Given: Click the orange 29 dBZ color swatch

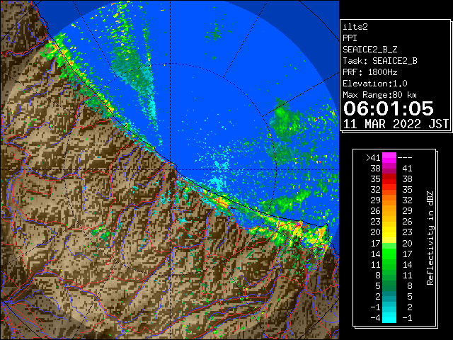Looking at the screenshot, I should point(389,200).
